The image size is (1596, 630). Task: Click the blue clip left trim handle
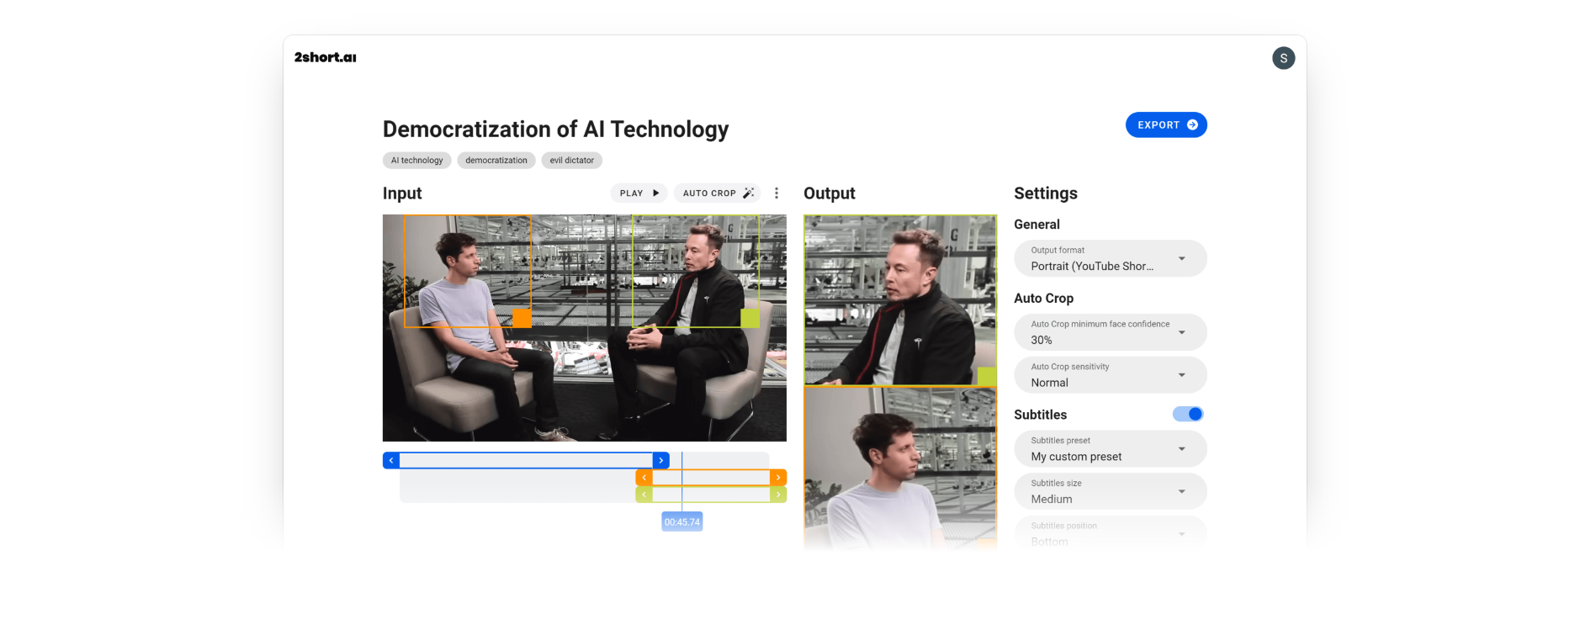(391, 460)
